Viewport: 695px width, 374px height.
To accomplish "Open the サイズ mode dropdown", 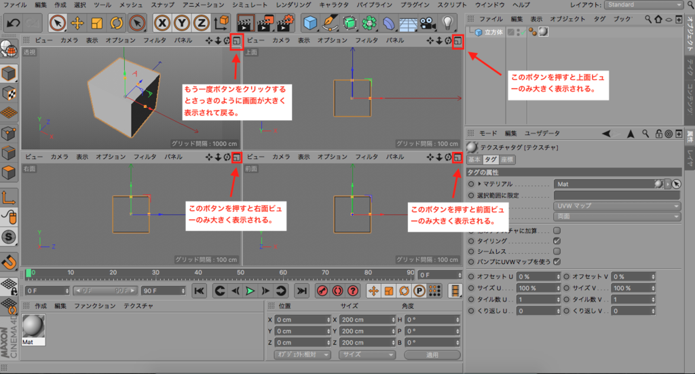I will (x=367, y=354).
